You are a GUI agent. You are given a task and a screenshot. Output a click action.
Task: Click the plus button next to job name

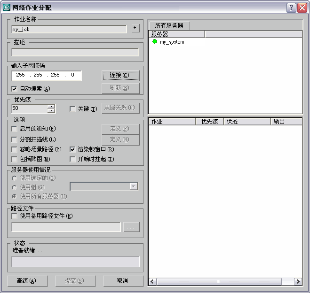click(135, 28)
